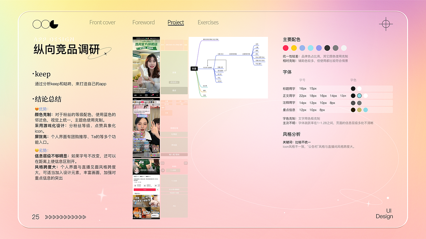Click the ·keep heading
The height and width of the screenshot is (239, 426).
click(x=41, y=74)
